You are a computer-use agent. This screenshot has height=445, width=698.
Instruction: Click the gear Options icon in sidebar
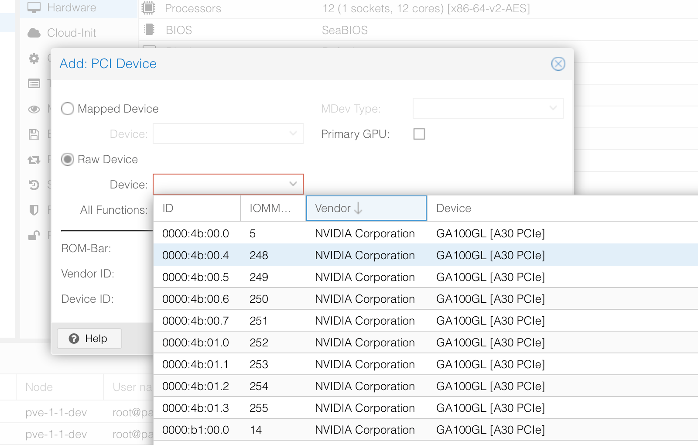[x=34, y=58]
